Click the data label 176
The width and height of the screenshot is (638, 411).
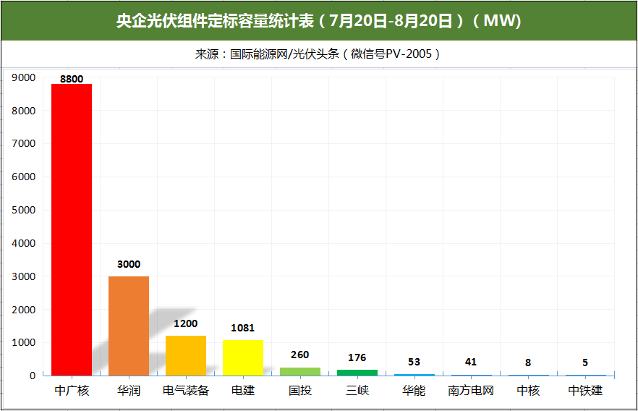(357, 357)
